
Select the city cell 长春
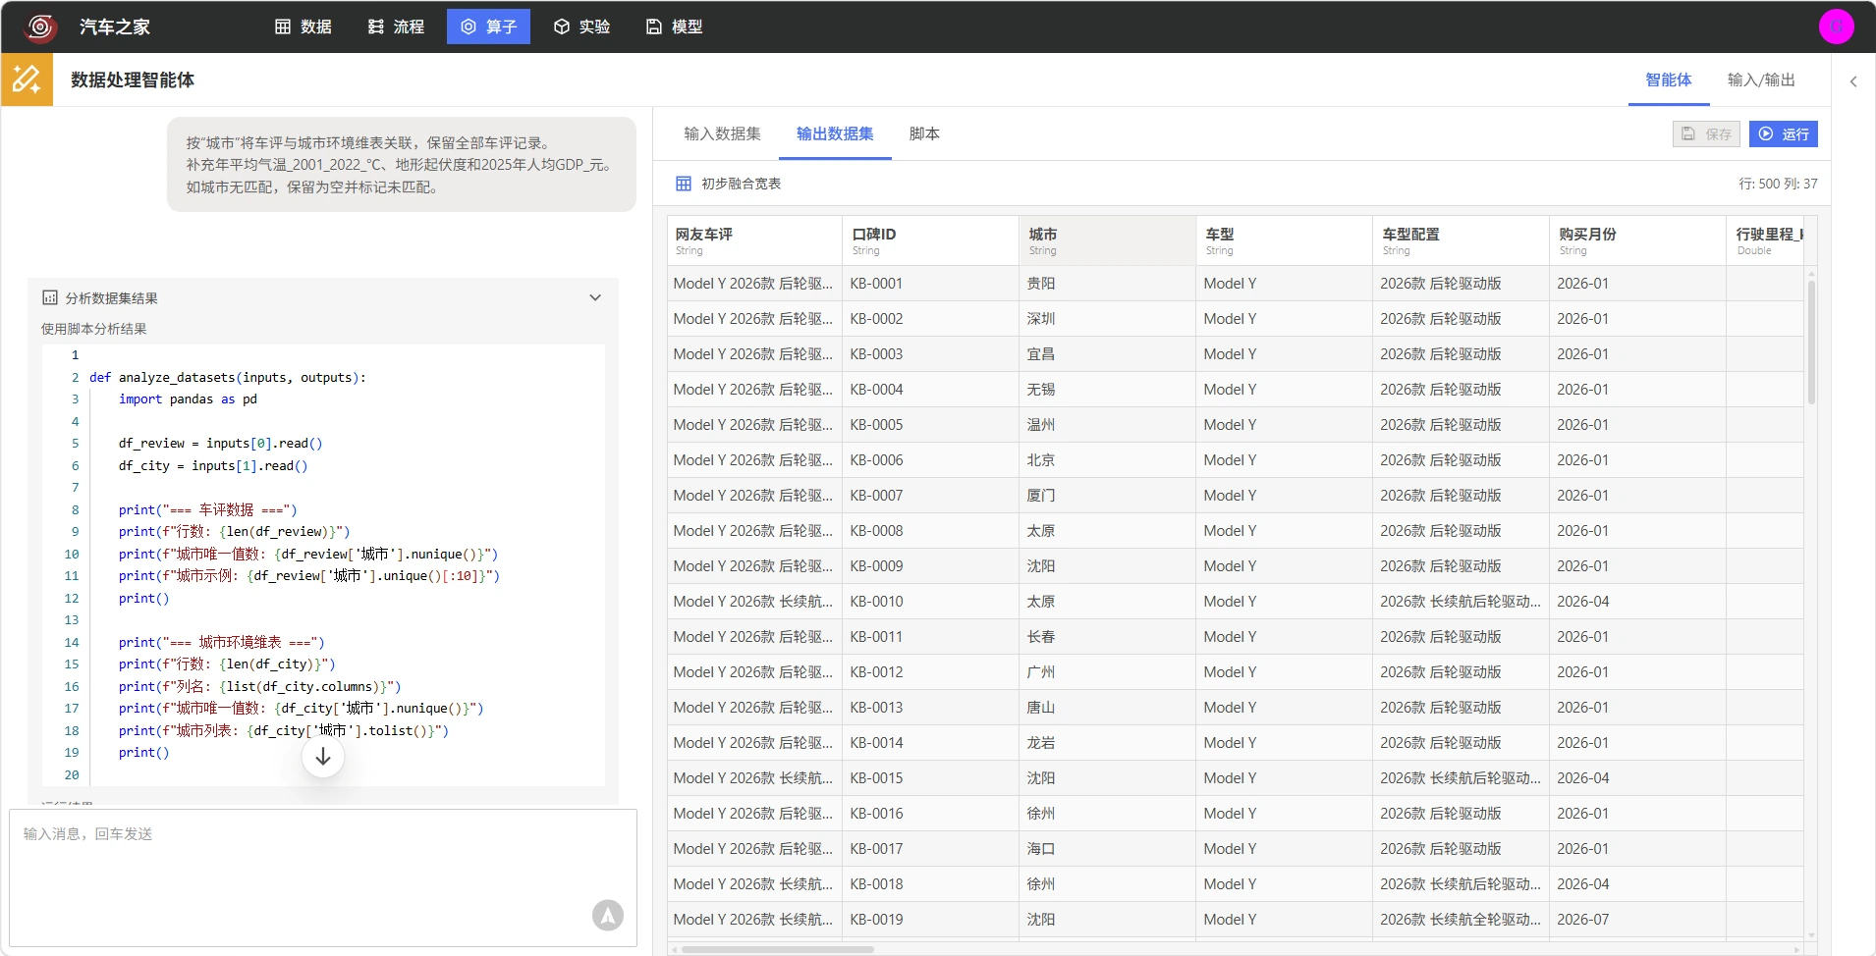[x=1107, y=637]
